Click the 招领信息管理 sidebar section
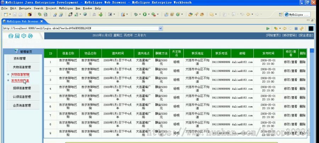This screenshot has width=319, height=143. (x=22, y=88)
